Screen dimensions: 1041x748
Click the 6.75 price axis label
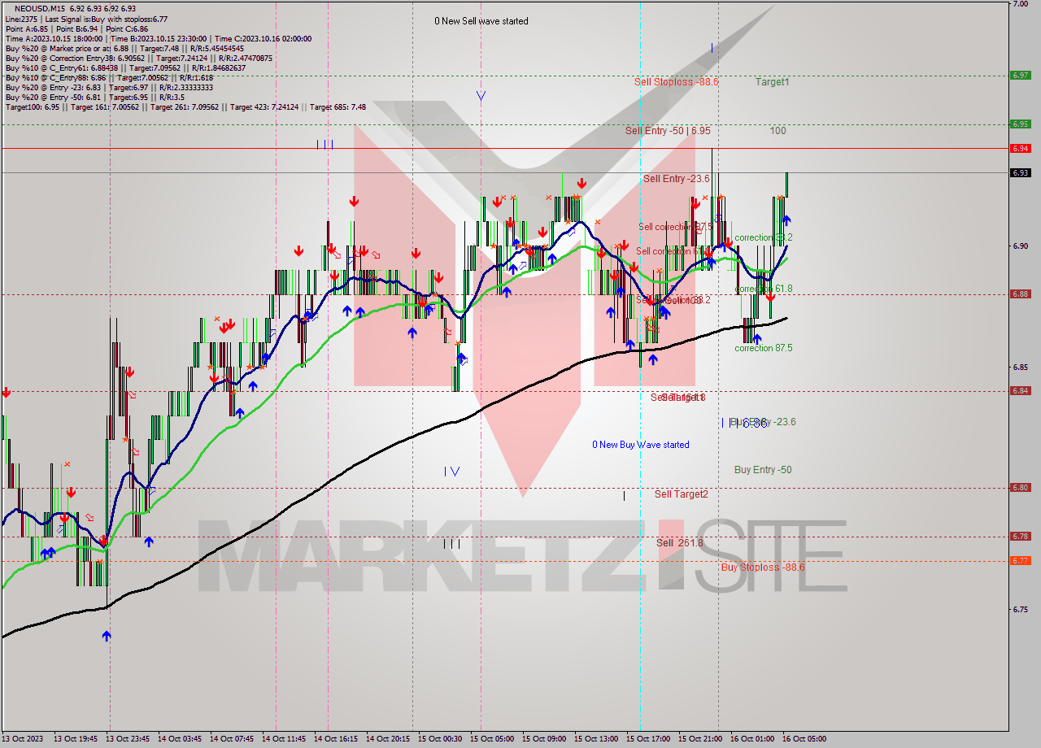pyautogui.click(x=1020, y=609)
